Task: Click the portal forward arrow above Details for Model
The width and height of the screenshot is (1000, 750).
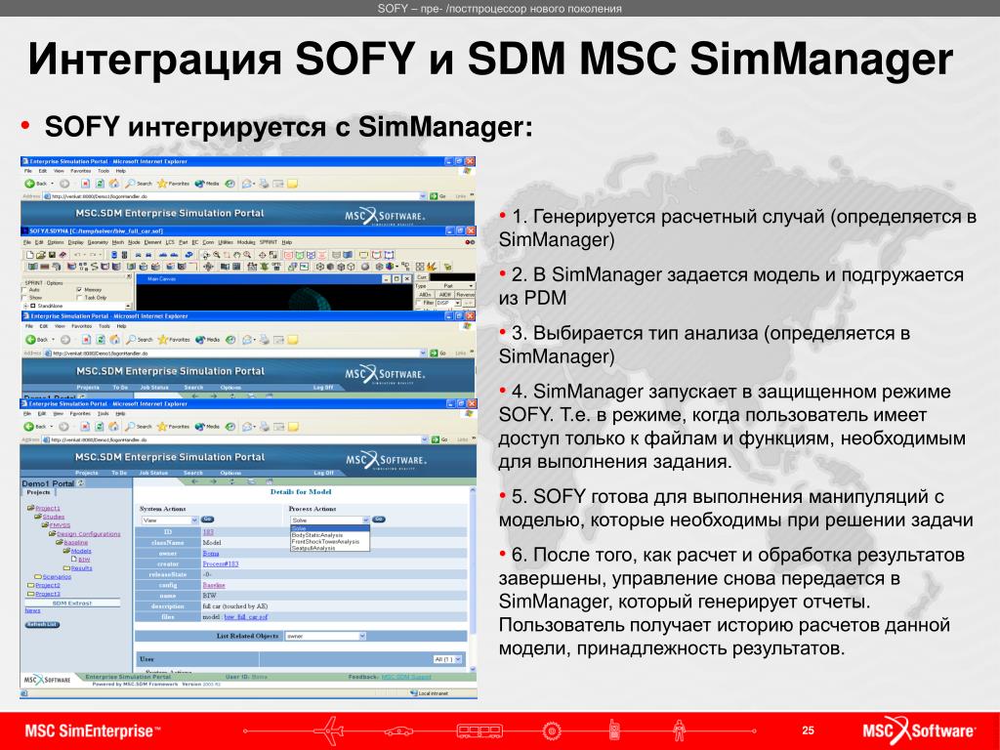Action: click(213, 481)
